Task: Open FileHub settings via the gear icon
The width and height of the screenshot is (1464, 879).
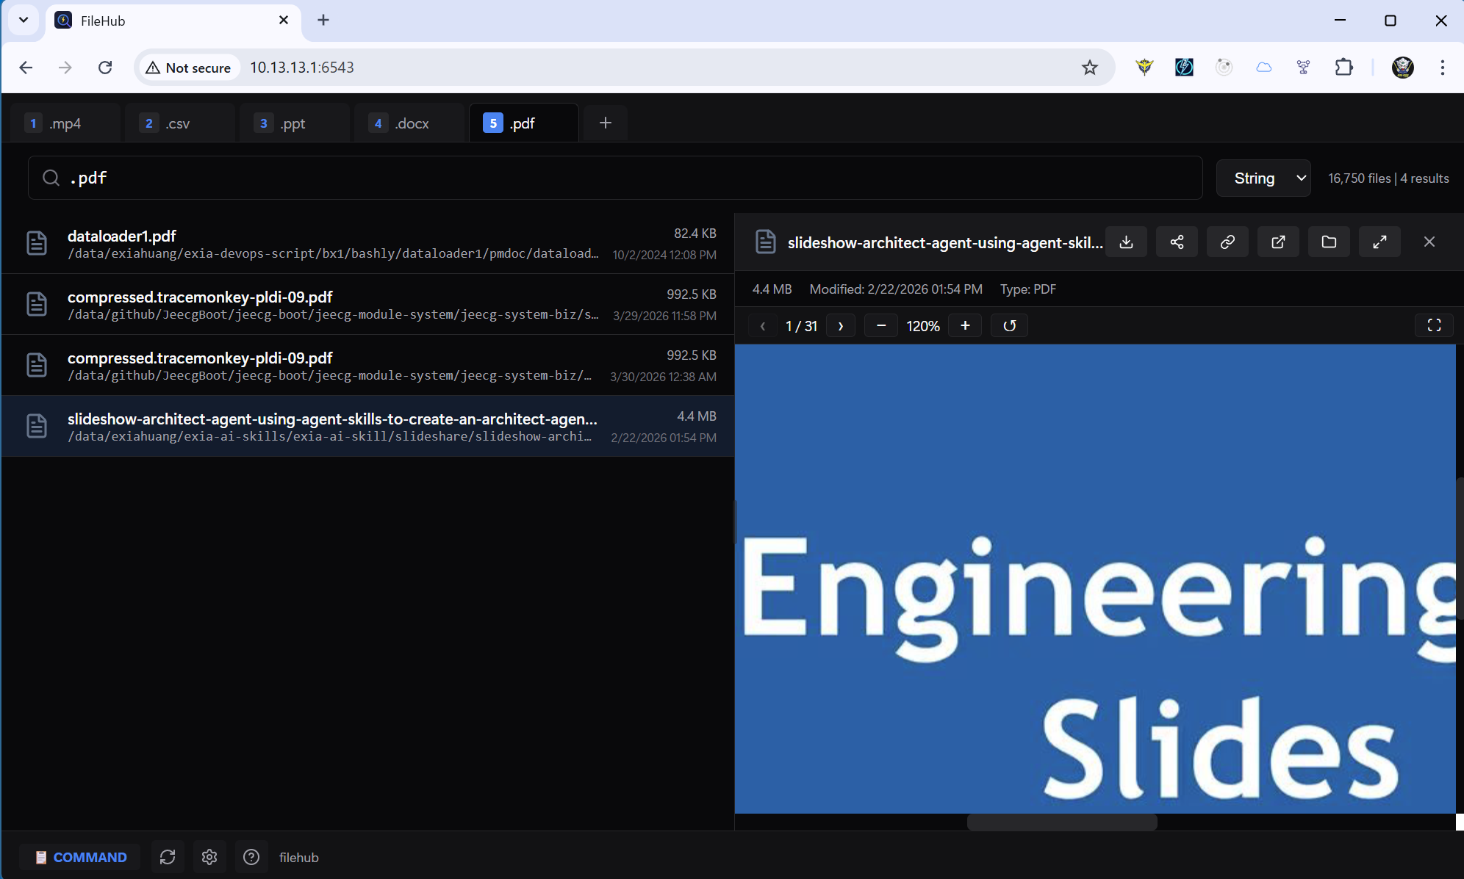Action: [x=209, y=857]
